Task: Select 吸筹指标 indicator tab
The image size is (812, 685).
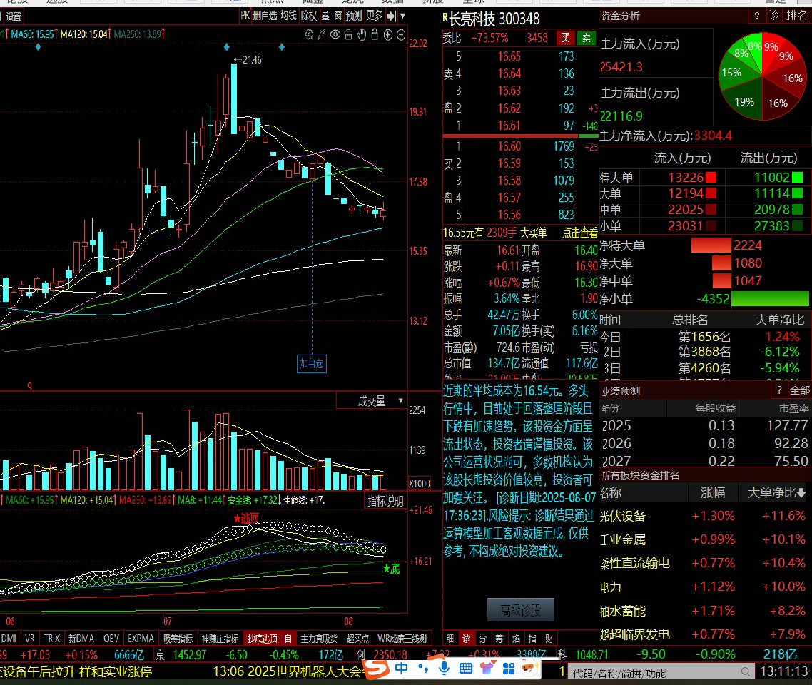Action: pos(178,639)
